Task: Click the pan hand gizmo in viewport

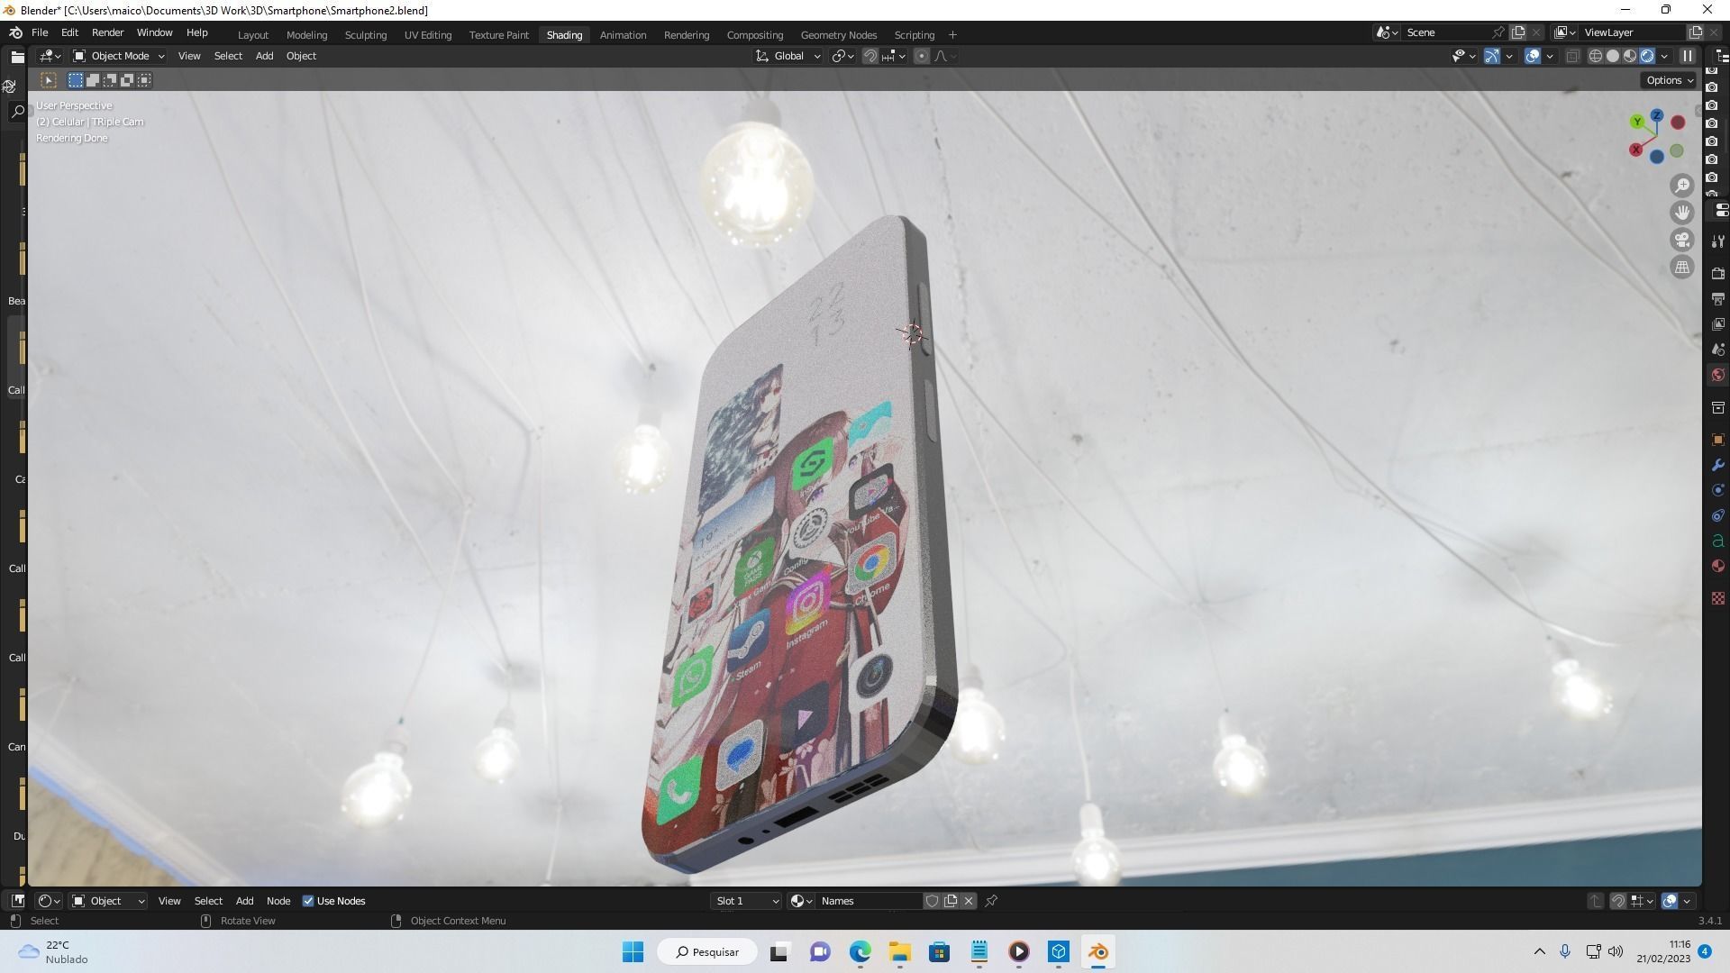Action: [1682, 213]
